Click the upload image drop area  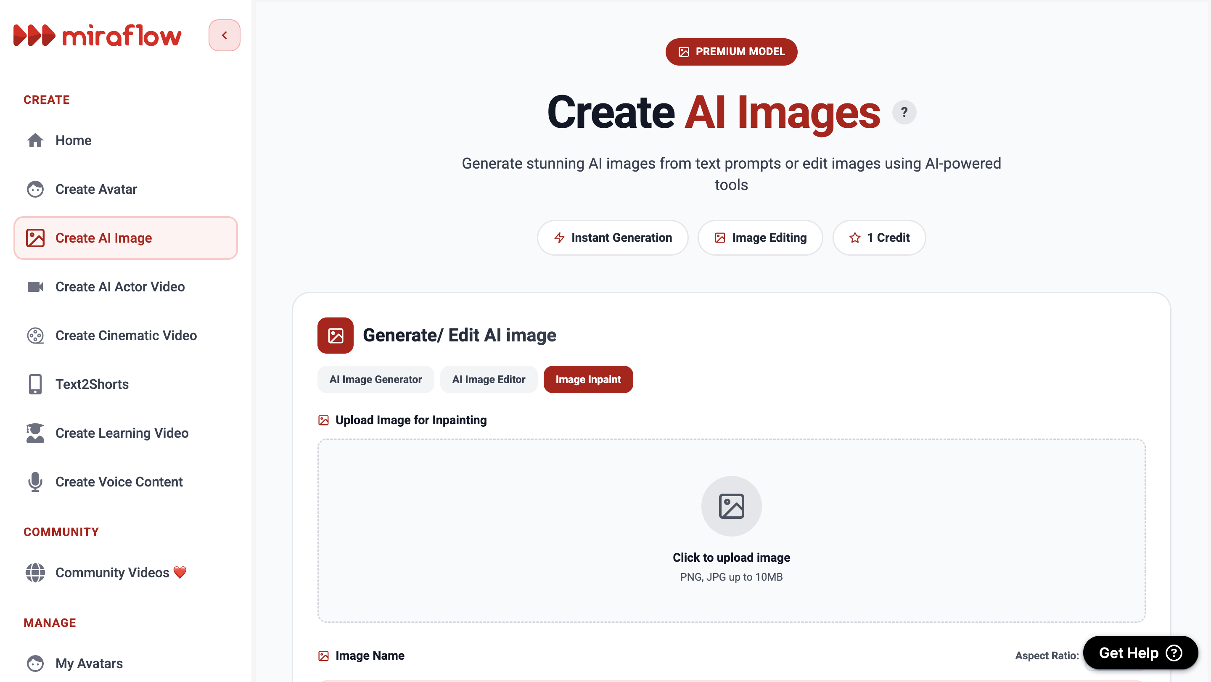(x=731, y=530)
